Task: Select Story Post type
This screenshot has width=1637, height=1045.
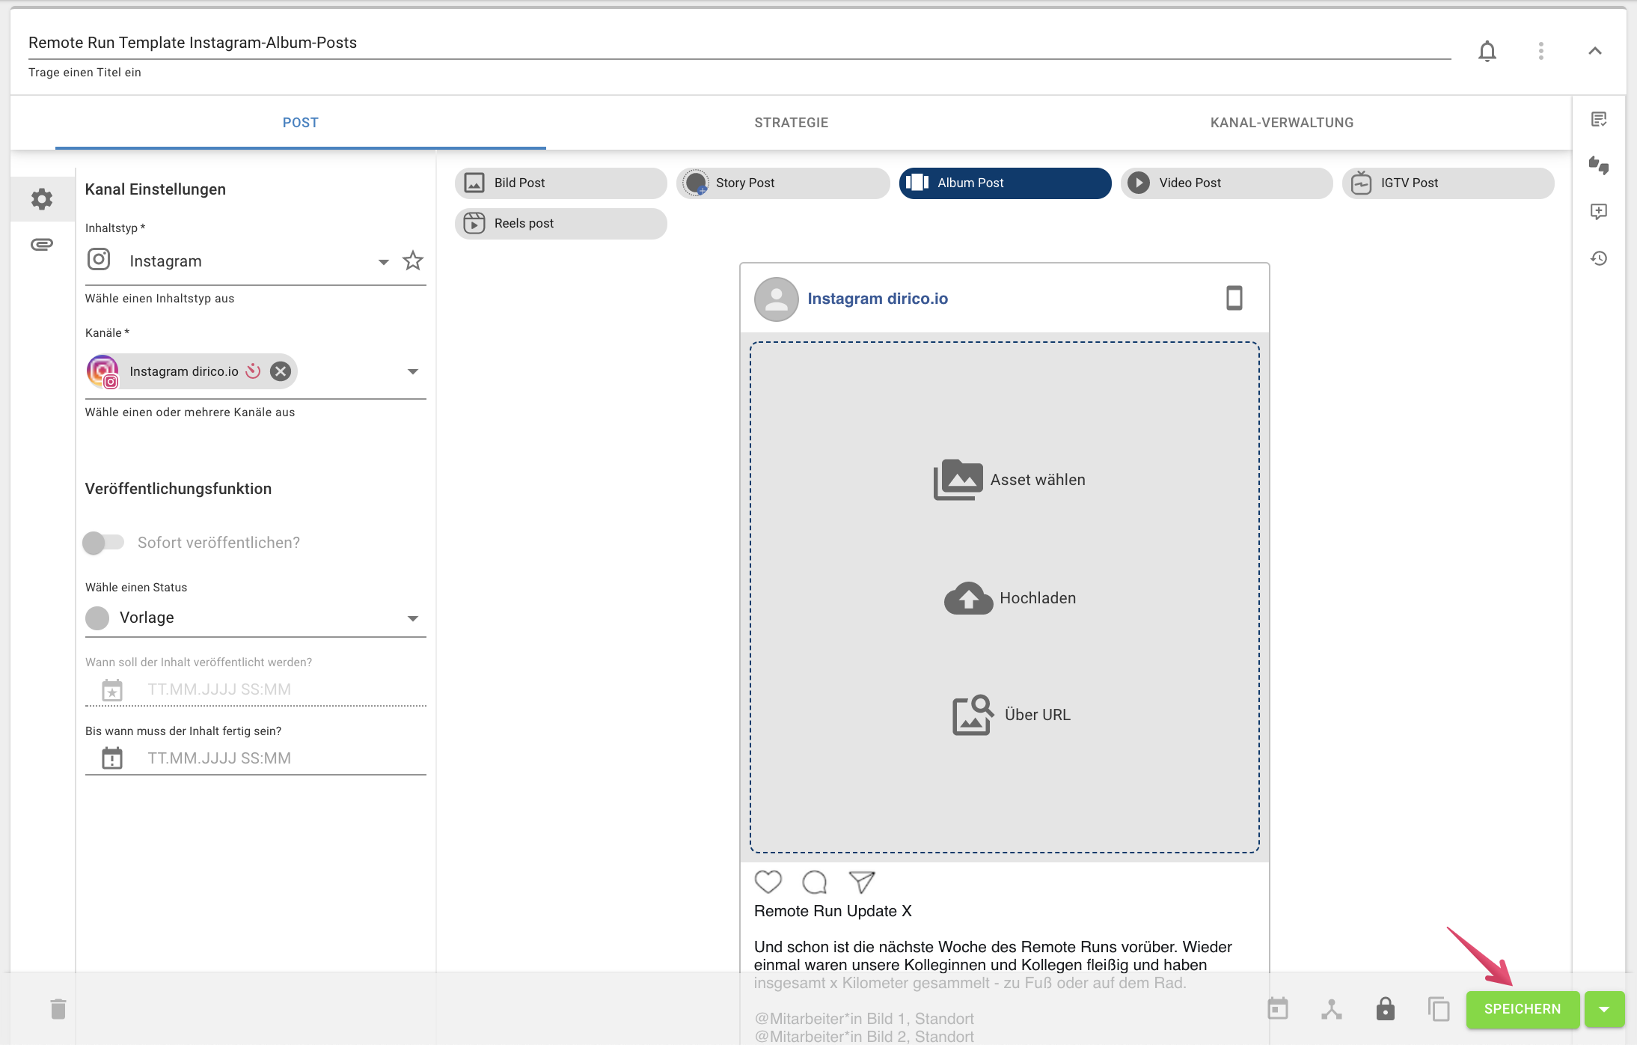Action: [783, 183]
